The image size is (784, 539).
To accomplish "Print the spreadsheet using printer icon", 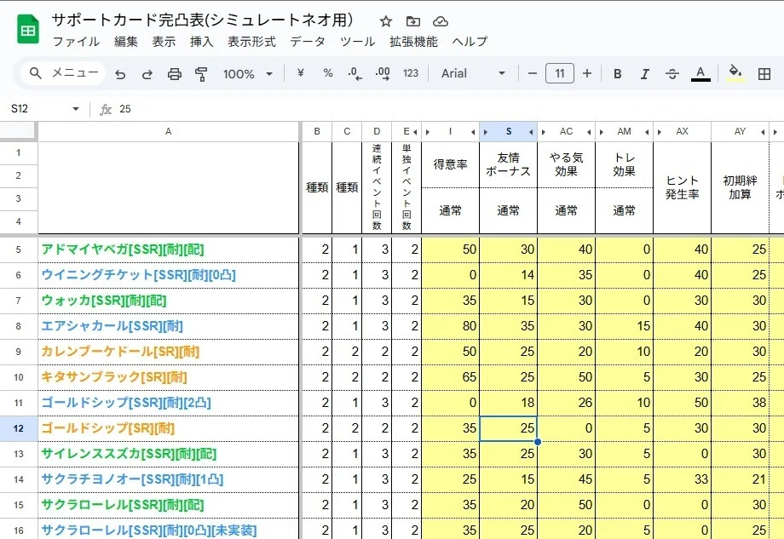I will [x=174, y=74].
